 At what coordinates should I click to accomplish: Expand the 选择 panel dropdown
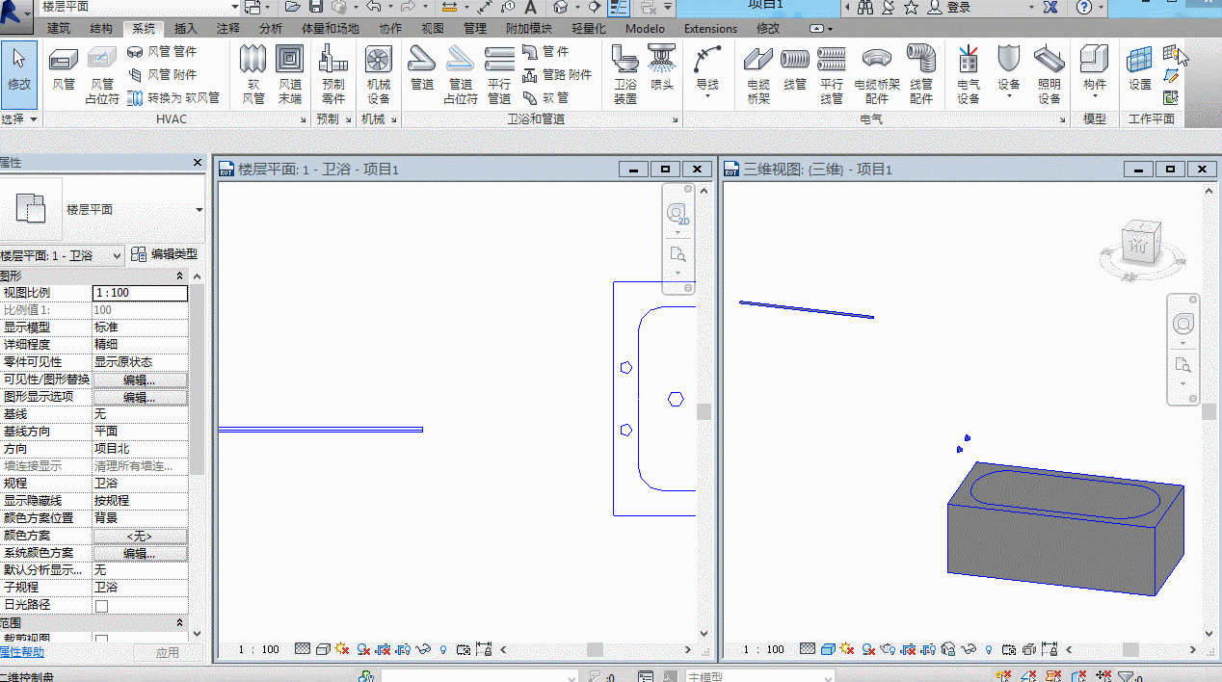(20, 119)
